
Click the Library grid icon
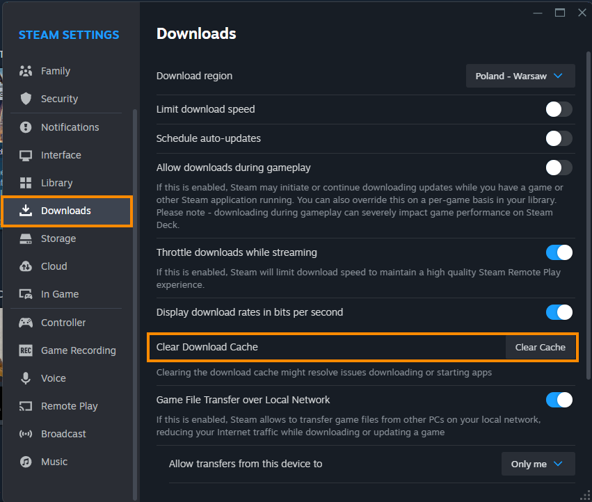point(26,183)
